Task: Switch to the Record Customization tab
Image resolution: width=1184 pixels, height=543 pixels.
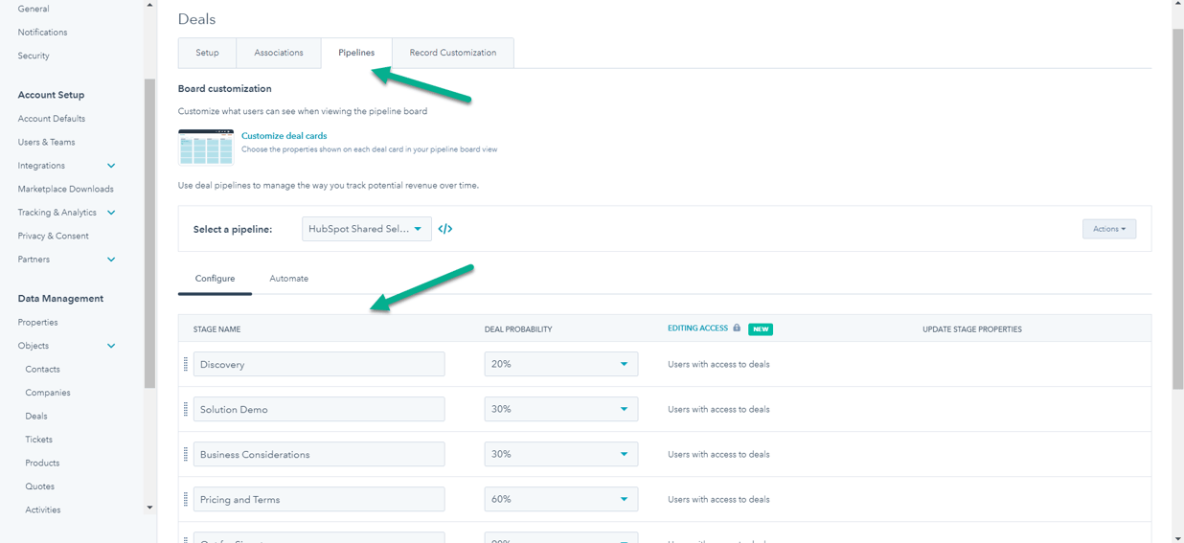Action: (452, 53)
